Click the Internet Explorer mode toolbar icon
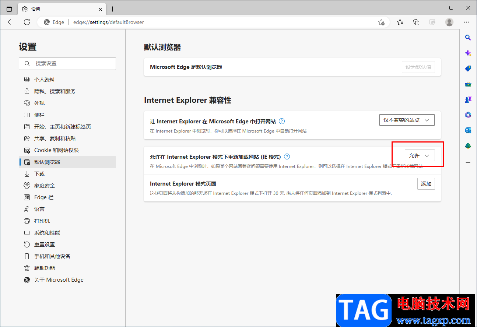This screenshot has height=327, width=477. tap(433, 22)
